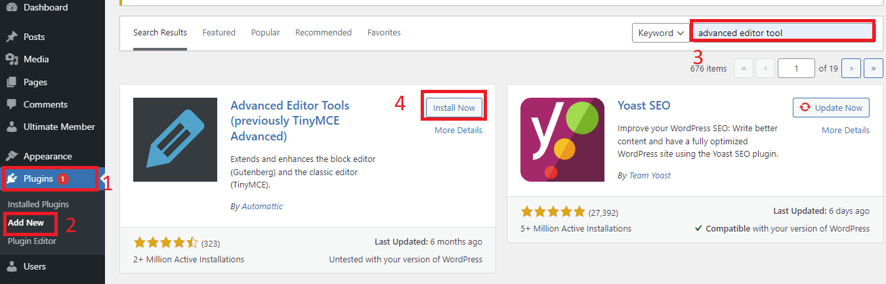Viewport: 886px width, 284px height.
Task: Click the update arrows icon on Update Now
Action: [805, 108]
